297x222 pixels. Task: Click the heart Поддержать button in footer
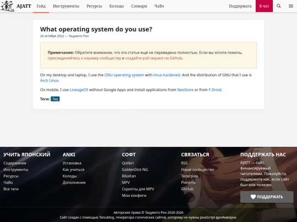pos(267,197)
